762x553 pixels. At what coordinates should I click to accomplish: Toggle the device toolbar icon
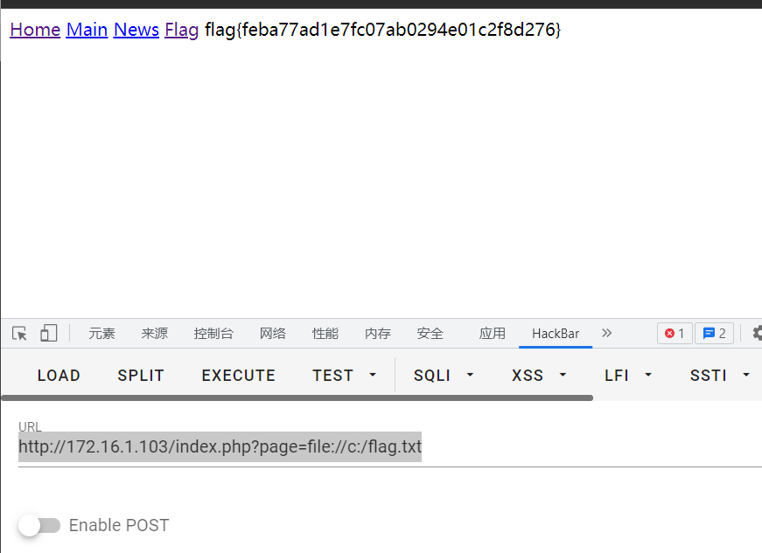tap(49, 333)
